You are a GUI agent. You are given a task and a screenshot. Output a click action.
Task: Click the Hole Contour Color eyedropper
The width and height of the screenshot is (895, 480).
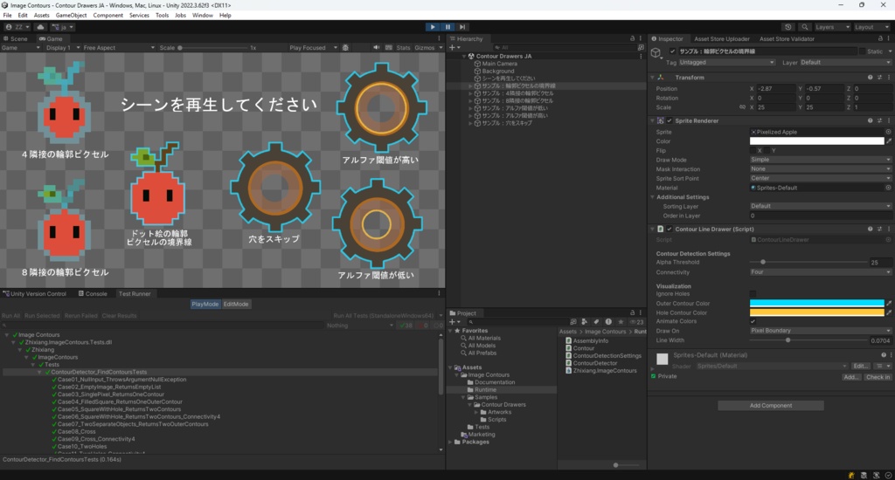tap(889, 312)
